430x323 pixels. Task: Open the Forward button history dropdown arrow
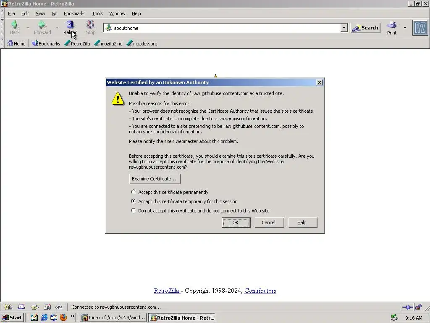57,27
